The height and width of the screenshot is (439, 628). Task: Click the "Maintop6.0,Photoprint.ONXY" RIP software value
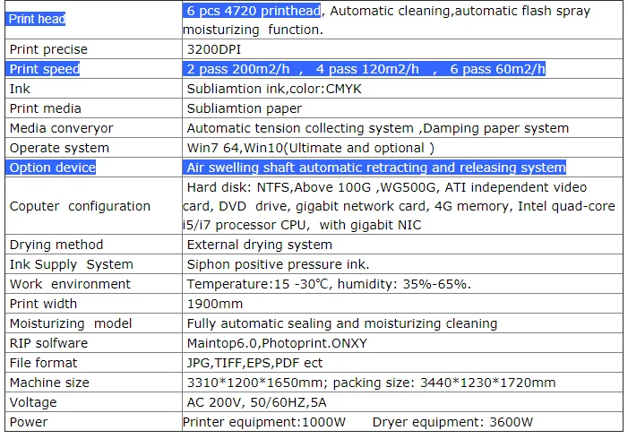277,343
